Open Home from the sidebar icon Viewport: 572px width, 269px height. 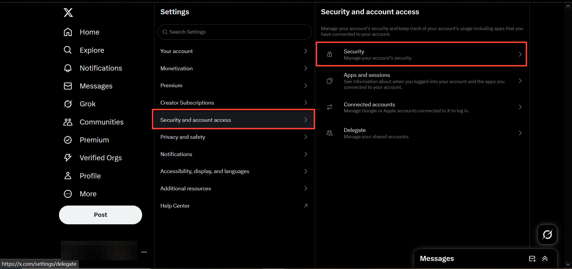pos(68,32)
